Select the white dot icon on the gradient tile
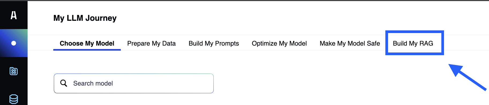489x105 pixels. pos(14,43)
